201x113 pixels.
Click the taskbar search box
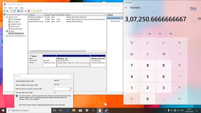[29, 110]
